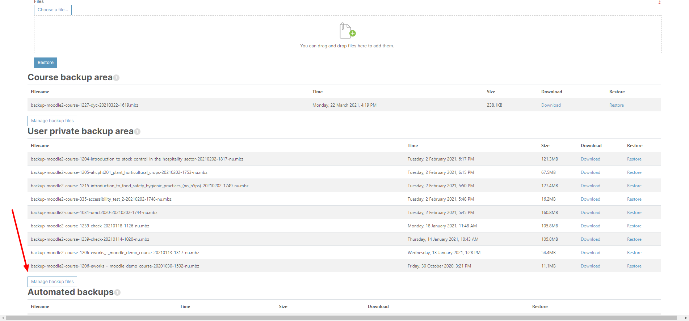Open help icon next to User private backup area

[137, 132]
